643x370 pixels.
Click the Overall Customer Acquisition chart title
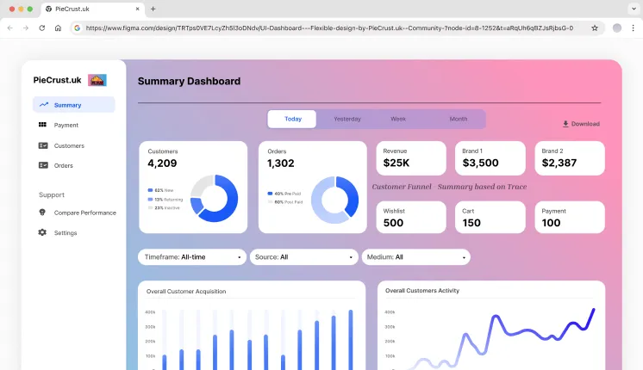(186, 292)
